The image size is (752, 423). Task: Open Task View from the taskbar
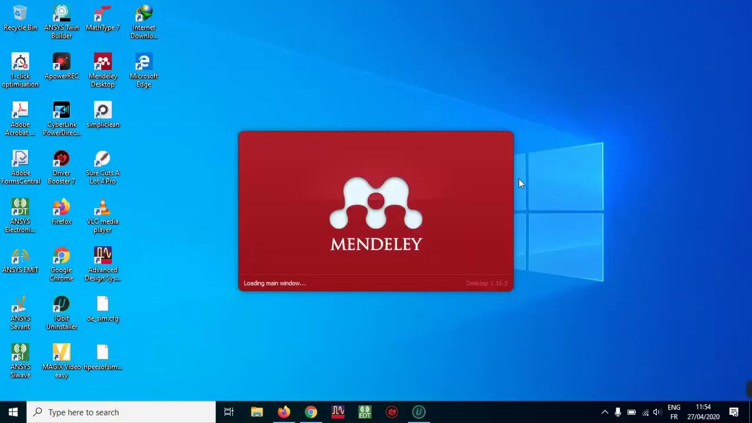click(229, 412)
